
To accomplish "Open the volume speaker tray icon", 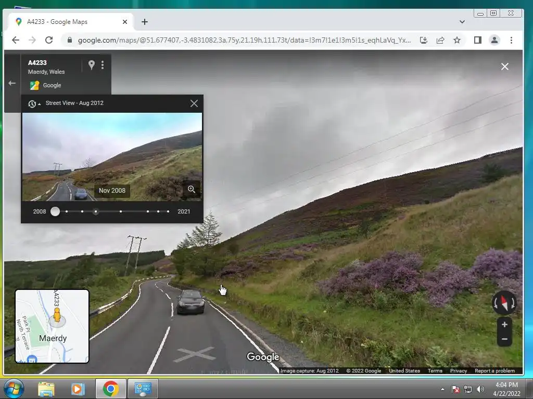I will tap(480, 389).
